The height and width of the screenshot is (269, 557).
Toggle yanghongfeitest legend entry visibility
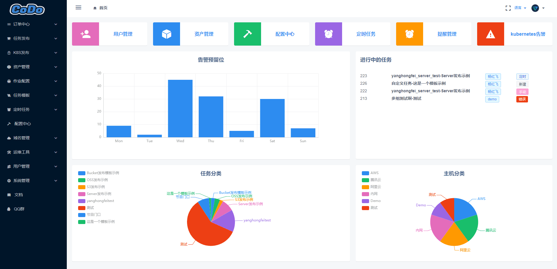point(96,201)
